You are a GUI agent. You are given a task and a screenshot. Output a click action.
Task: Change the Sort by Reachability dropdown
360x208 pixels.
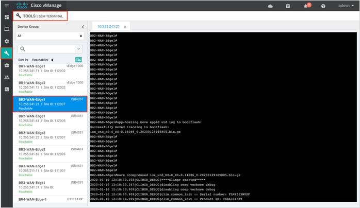(x=42, y=60)
